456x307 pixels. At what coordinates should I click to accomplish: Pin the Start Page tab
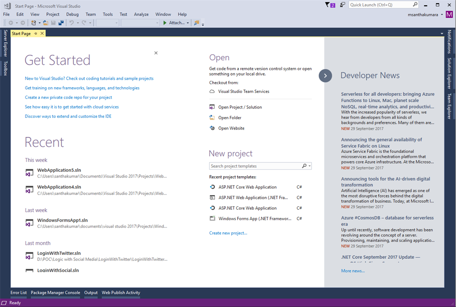(x=36, y=33)
